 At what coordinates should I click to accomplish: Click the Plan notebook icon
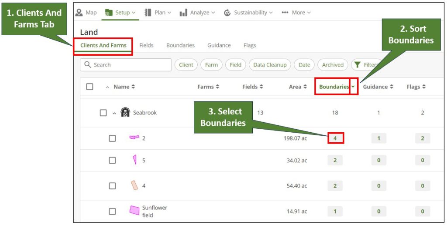148,13
